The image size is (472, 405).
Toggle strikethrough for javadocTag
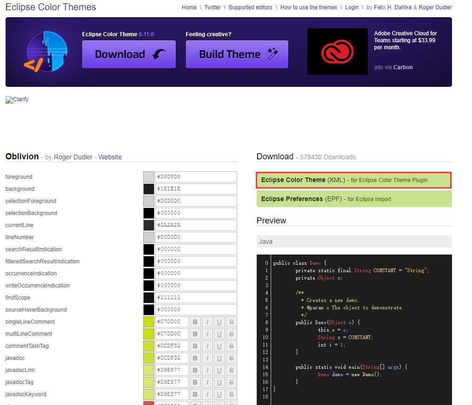231,382
